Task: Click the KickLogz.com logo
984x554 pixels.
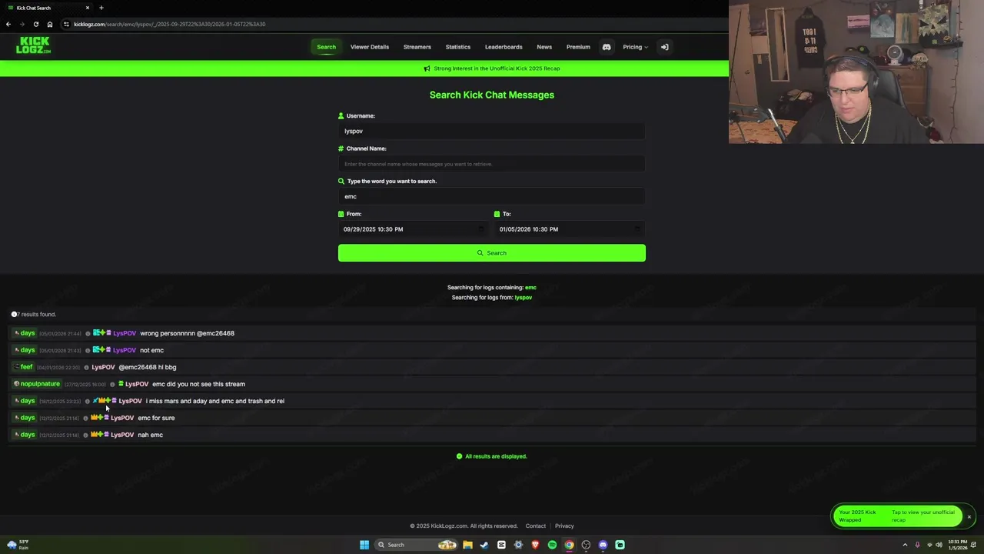Action: click(x=33, y=45)
